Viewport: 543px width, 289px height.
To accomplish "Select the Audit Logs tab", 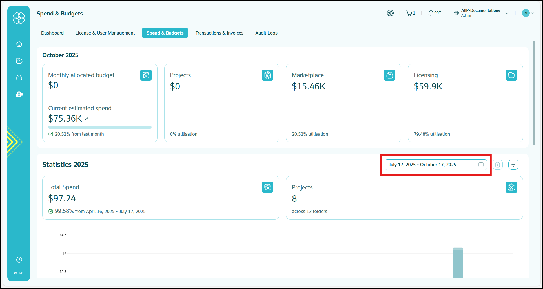I will point(266,33).
